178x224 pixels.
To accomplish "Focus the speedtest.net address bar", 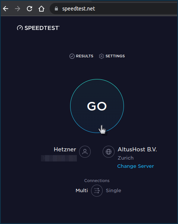I will [x=114, y=9].
